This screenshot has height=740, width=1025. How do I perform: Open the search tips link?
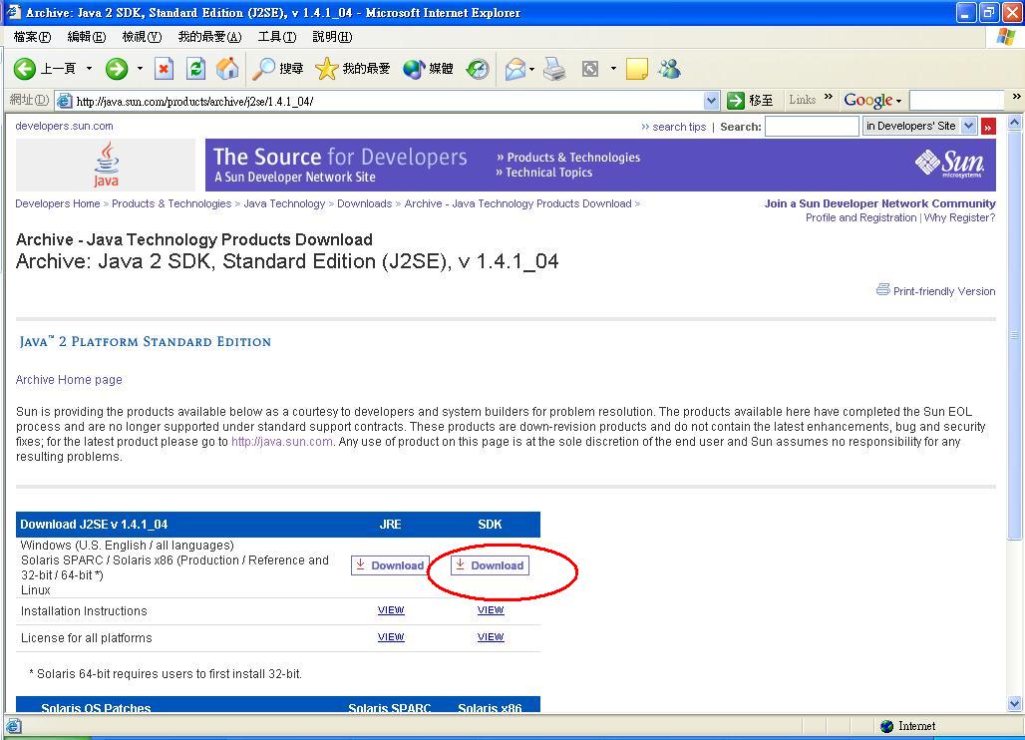[679, 127]
